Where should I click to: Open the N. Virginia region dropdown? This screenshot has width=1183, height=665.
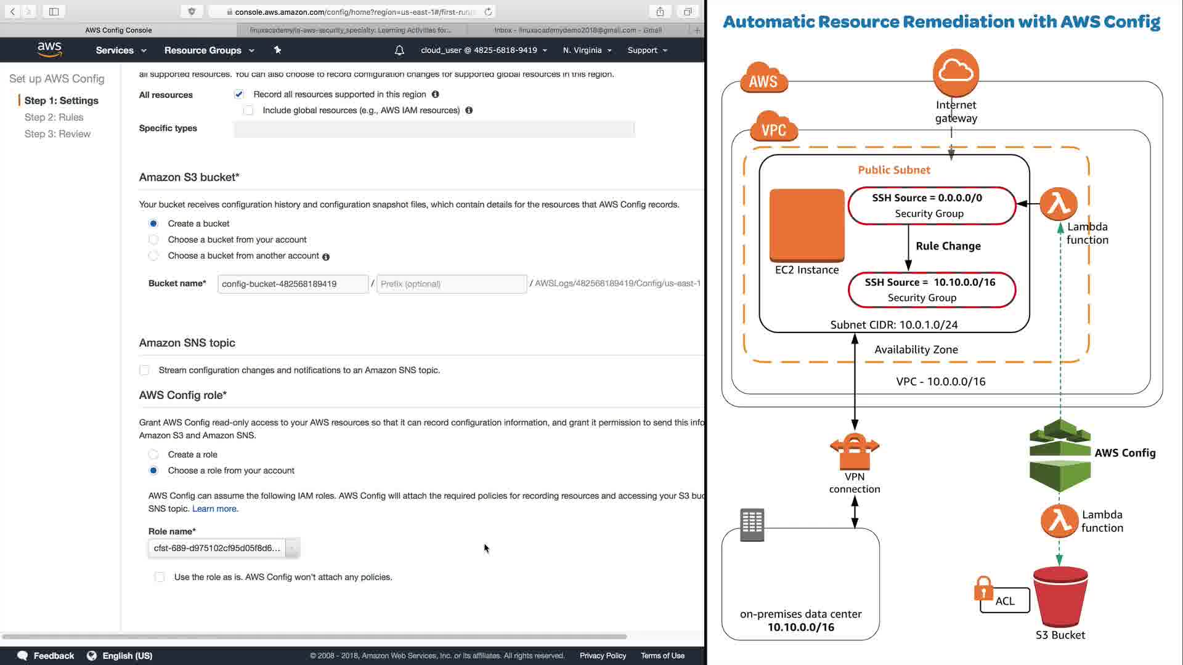click(x=587, y=50)
